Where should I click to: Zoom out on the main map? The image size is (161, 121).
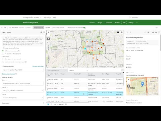tap(49, 35)
